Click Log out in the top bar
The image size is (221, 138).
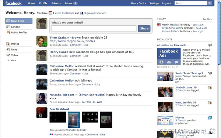tap(166, 3)
